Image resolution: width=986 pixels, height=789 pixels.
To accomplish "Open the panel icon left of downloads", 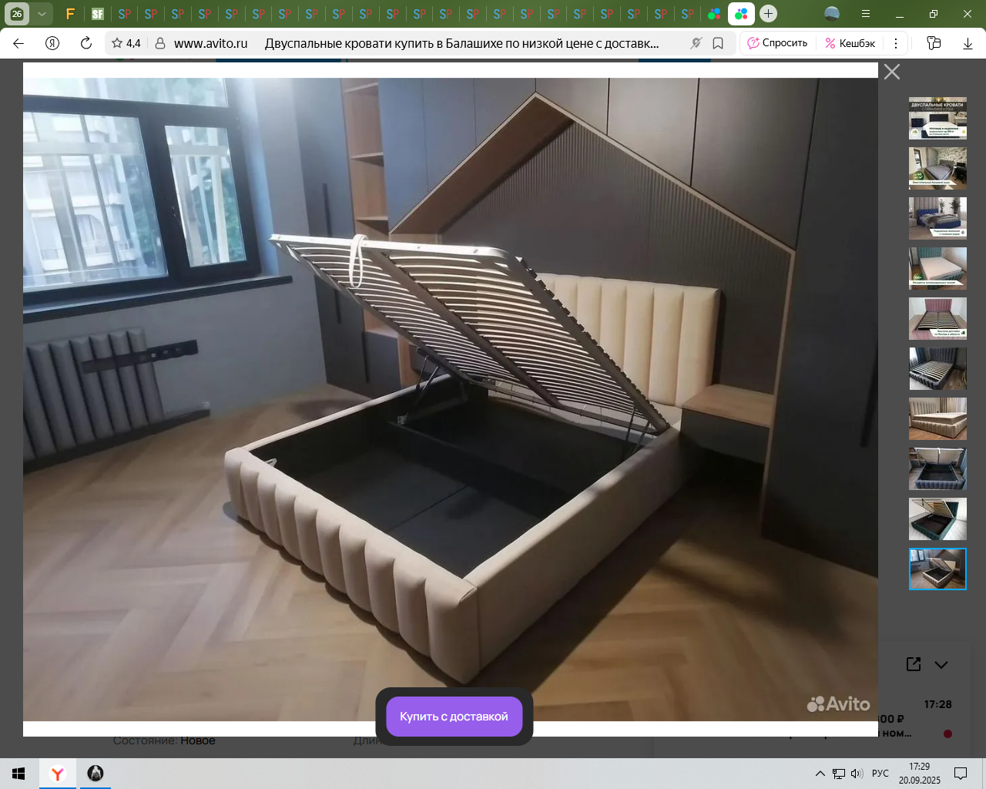I will point(934,43).
